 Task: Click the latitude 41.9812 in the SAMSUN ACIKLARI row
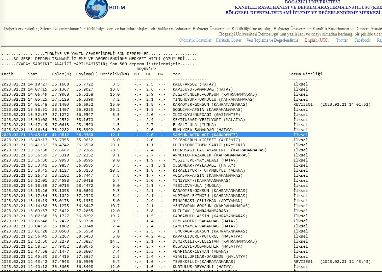coord(60,135)
